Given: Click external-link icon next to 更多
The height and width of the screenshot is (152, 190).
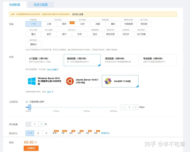Looking at the screenshot, I should pos(53,92).
